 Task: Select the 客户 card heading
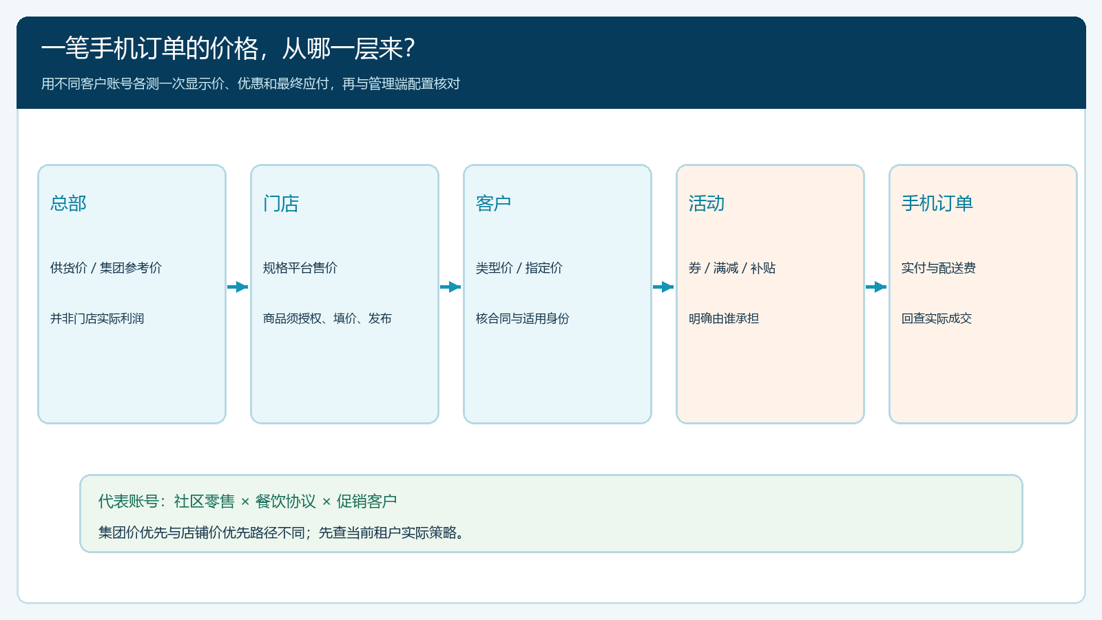coord(494,203)
